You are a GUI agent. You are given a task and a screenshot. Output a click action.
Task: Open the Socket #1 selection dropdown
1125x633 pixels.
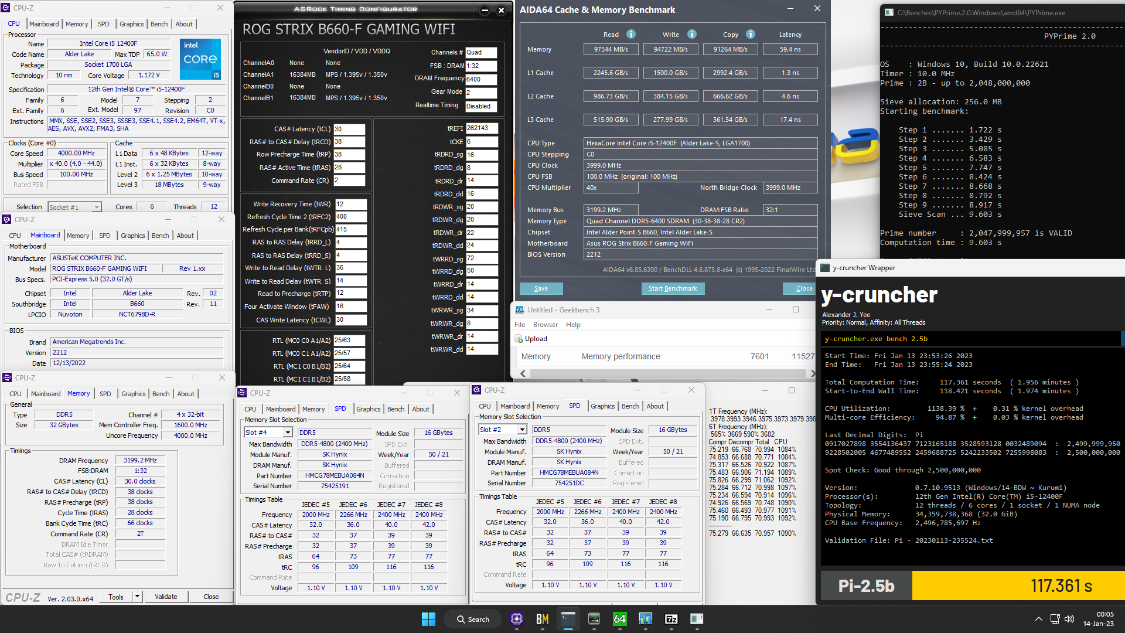(97, 207)
